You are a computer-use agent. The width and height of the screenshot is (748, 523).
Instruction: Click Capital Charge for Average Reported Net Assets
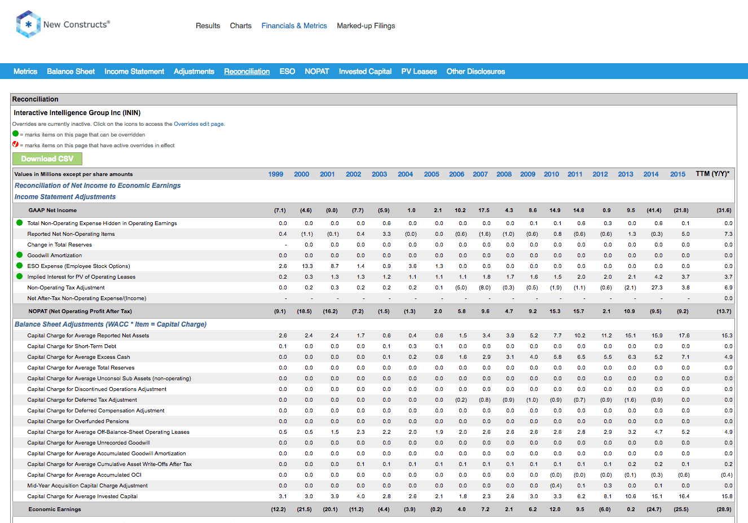click(88, 336)
